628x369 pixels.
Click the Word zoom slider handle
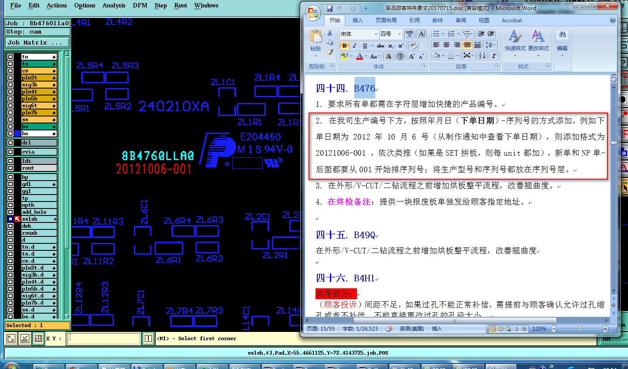point(580,328)
